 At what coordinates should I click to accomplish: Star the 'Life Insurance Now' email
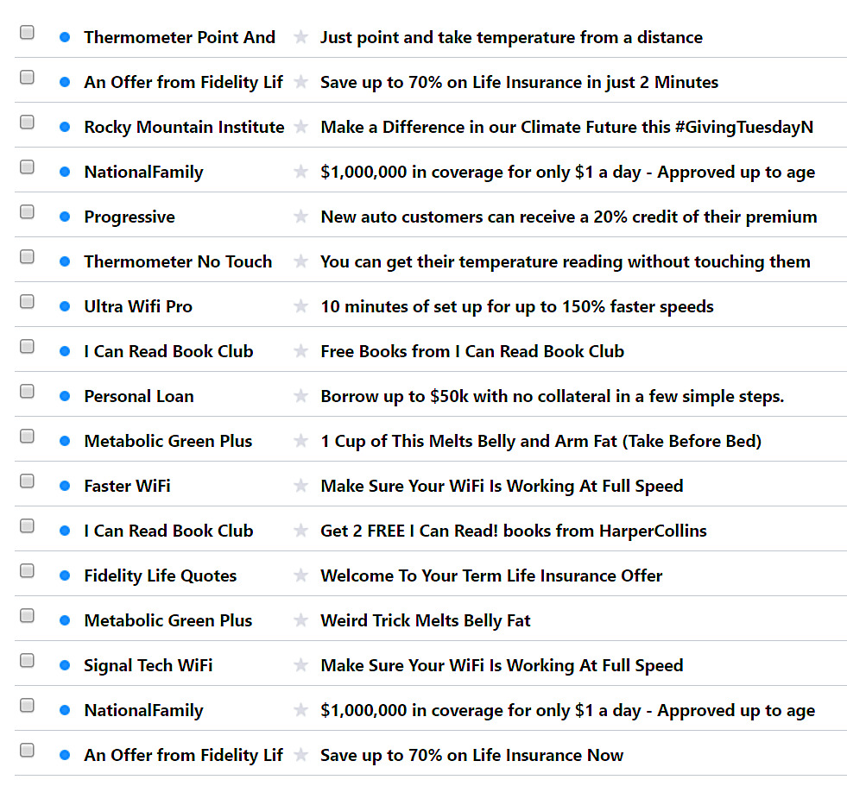pyautogui.click(x=300, y=754)
